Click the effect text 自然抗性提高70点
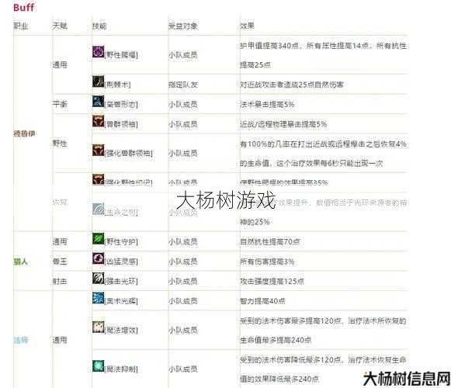 (270, 241)
